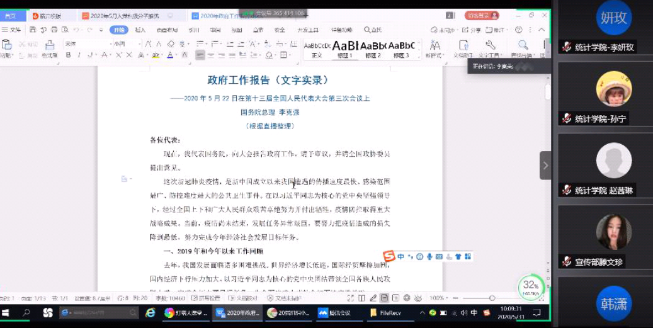Open the help question mark icon
Screen dimensions: 653x328
coord(518,30)
